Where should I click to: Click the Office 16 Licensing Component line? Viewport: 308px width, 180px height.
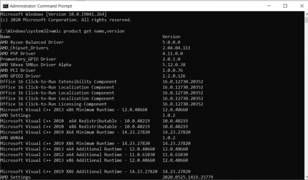click(x=53, y=104)
